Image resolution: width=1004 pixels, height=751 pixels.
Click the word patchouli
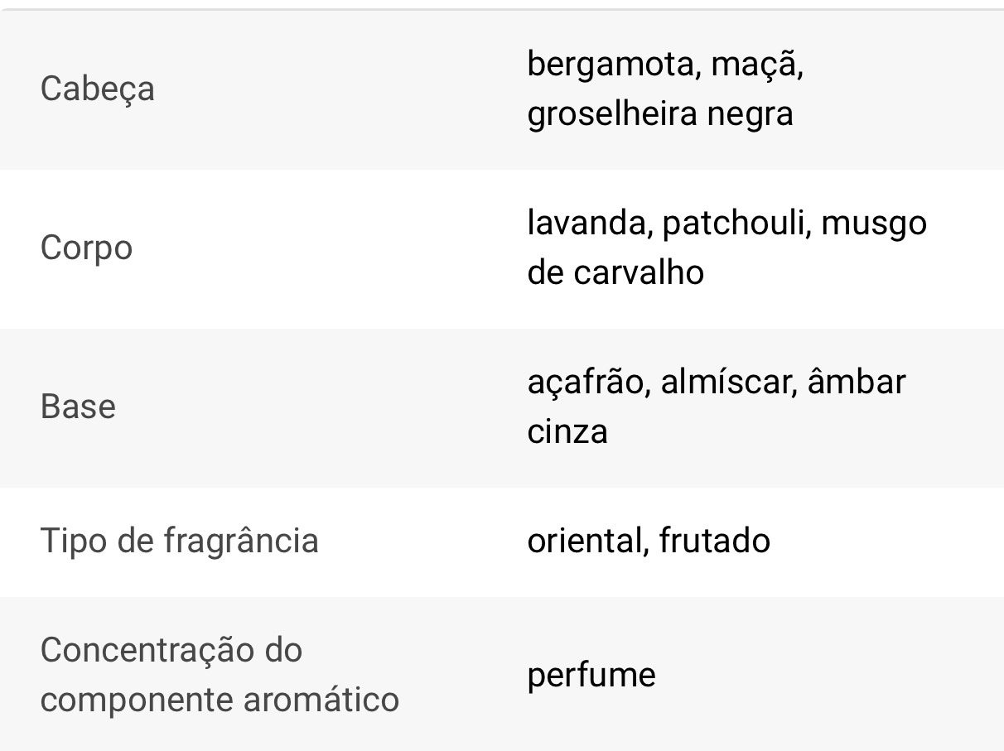tap(735, 223)
